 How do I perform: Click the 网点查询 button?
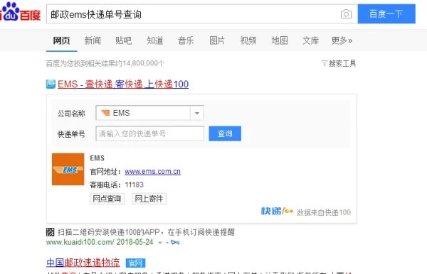[107, 199]
